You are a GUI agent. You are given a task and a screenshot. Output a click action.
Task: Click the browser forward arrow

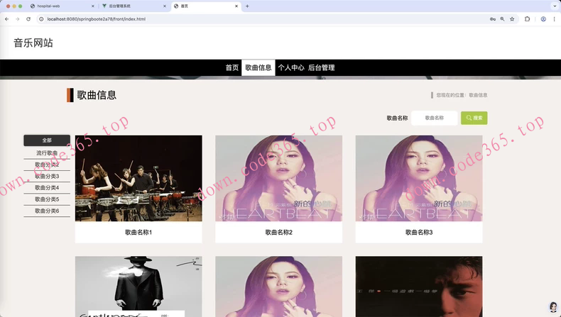(x=18, y=19)
